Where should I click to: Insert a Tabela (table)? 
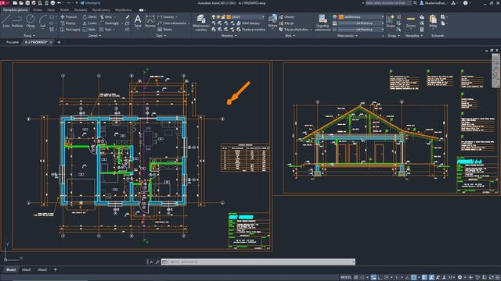pyautogui.click(x=165, y=30)
